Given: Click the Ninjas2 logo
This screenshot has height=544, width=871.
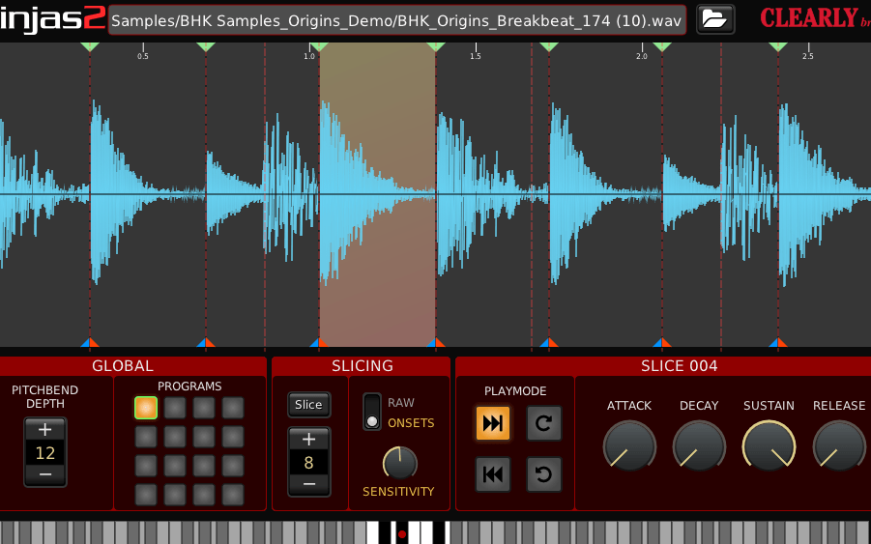Looking at the screenshot, I should coord(52,19).
